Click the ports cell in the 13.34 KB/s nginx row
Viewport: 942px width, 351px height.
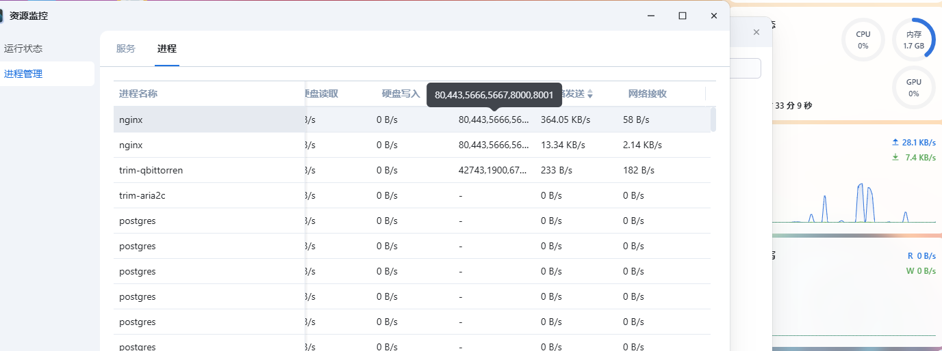click(494, 145)
